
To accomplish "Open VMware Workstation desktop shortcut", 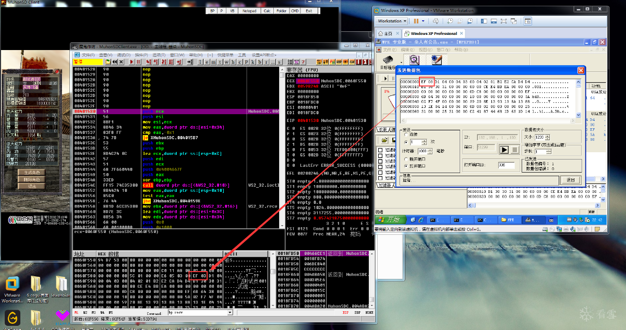I will pyautogui.click(x=13, y=284).
